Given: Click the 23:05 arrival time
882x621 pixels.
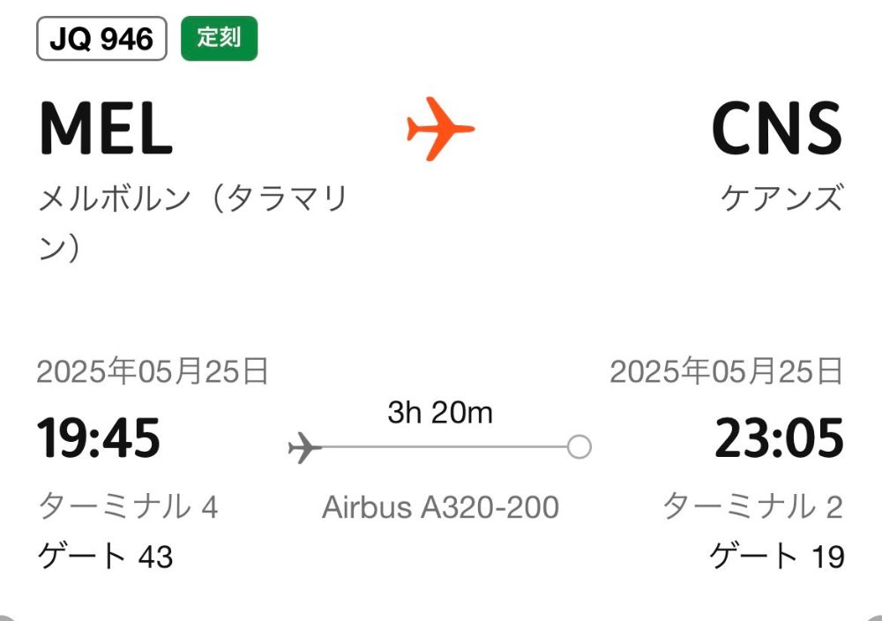Looking at the screenshot, I should click(779, 438).
